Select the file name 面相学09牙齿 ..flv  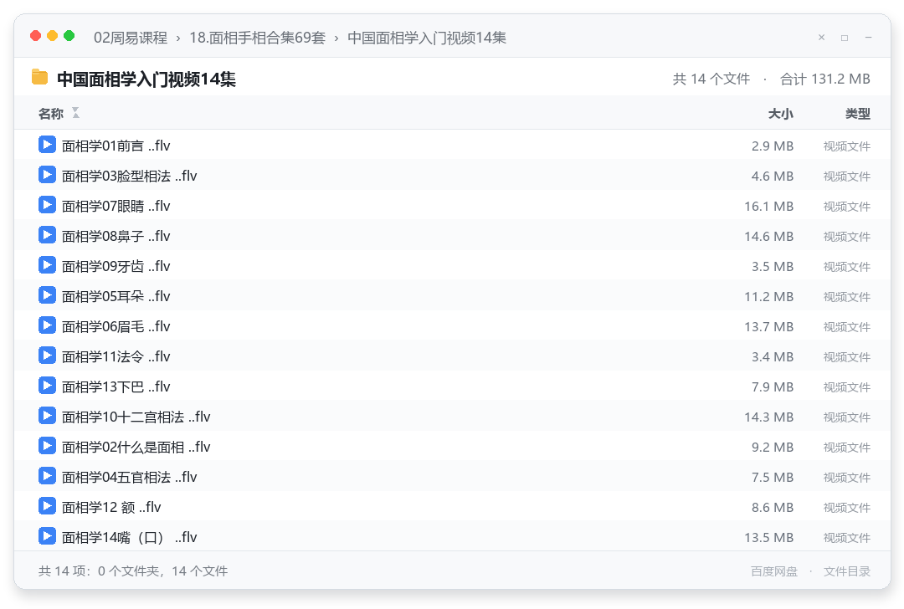pos(116,266)
